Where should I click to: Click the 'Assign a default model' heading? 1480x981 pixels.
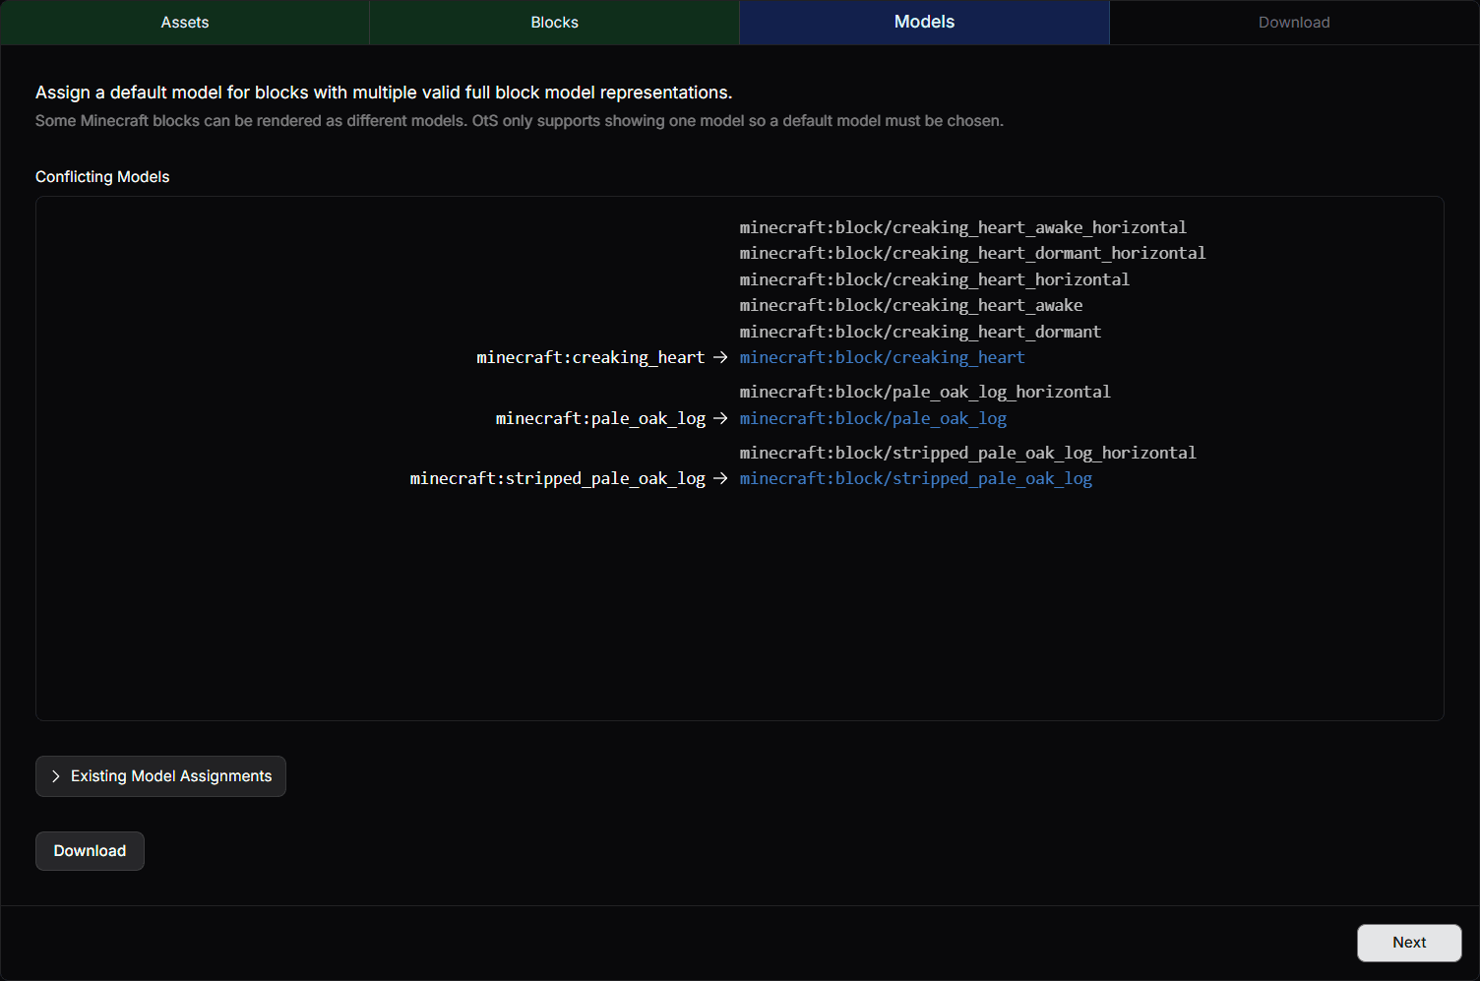coord(384,92)
